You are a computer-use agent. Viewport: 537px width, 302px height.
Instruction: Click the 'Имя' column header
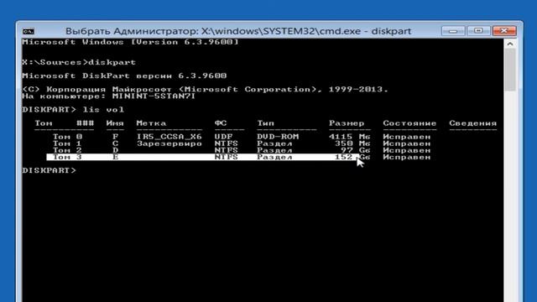coord(115,123)
